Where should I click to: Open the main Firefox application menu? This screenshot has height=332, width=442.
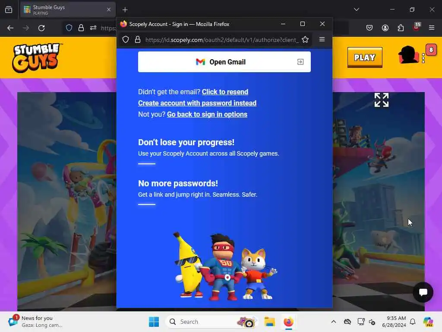point(432,28)
